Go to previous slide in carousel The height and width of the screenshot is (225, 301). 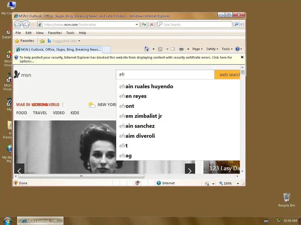(19, 168)
